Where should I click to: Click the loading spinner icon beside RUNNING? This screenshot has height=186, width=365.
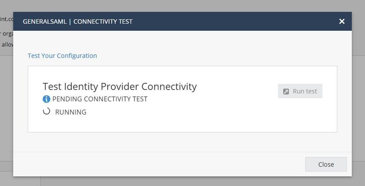46,111
